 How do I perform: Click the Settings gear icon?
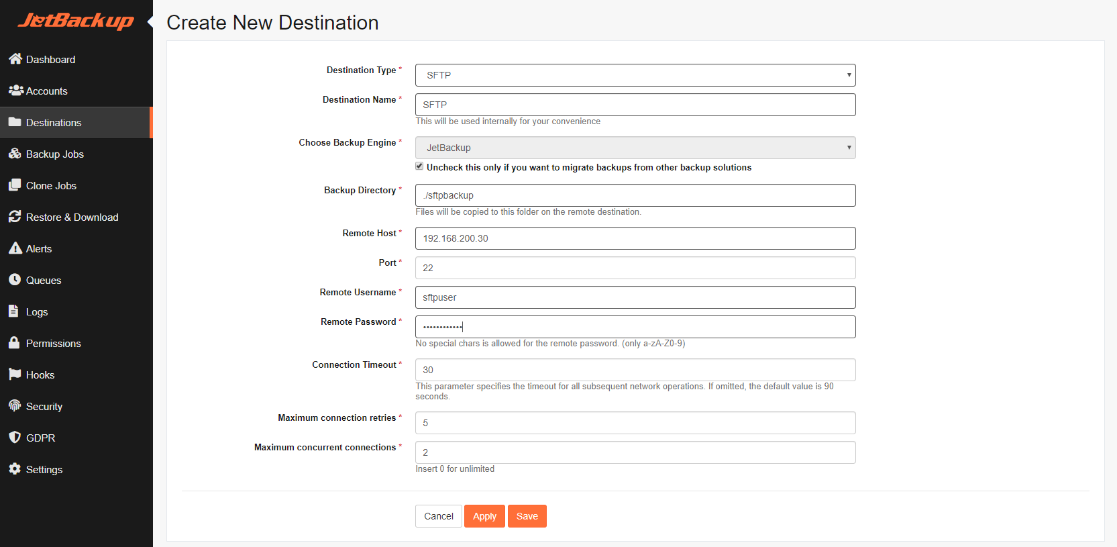pos(15,469)
